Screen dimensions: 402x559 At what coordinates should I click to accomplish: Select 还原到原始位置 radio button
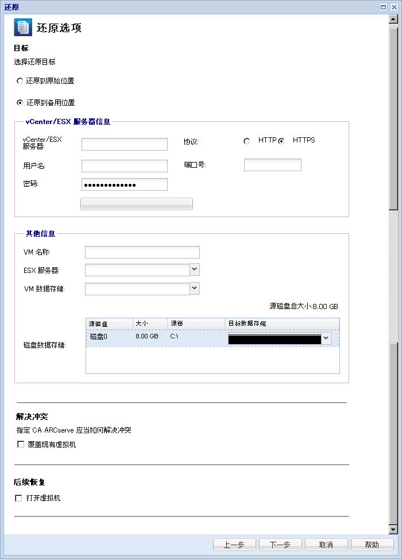[x=20, y=81]
